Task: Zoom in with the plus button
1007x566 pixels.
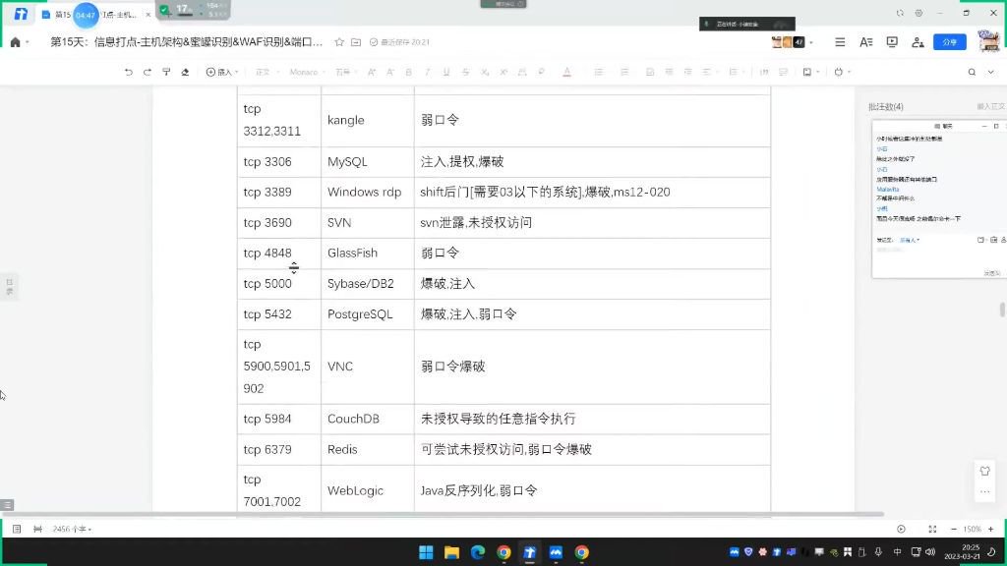Action: point(991,529)
